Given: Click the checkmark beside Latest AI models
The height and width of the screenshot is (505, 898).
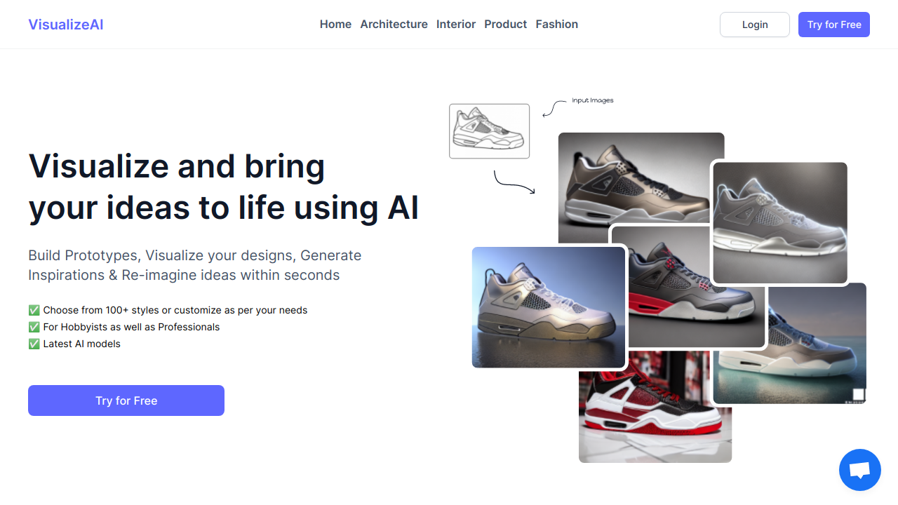Looking at the screenshot, I should tap(34, 344).
